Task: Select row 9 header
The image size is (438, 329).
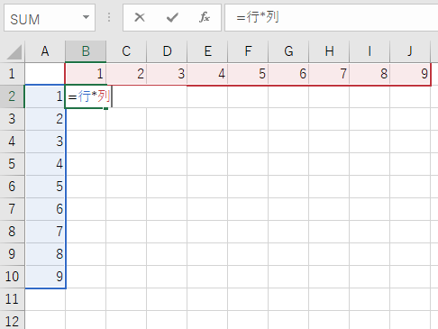Action: tap(12, 254)
